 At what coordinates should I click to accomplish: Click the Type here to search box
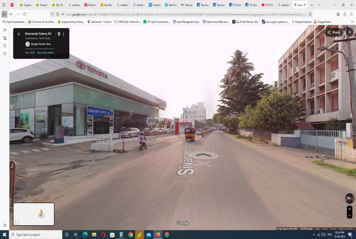coord(36,234)
